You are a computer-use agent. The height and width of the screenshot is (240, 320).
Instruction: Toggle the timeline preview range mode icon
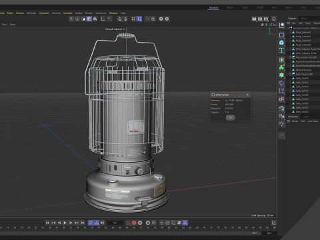[97, 223]
